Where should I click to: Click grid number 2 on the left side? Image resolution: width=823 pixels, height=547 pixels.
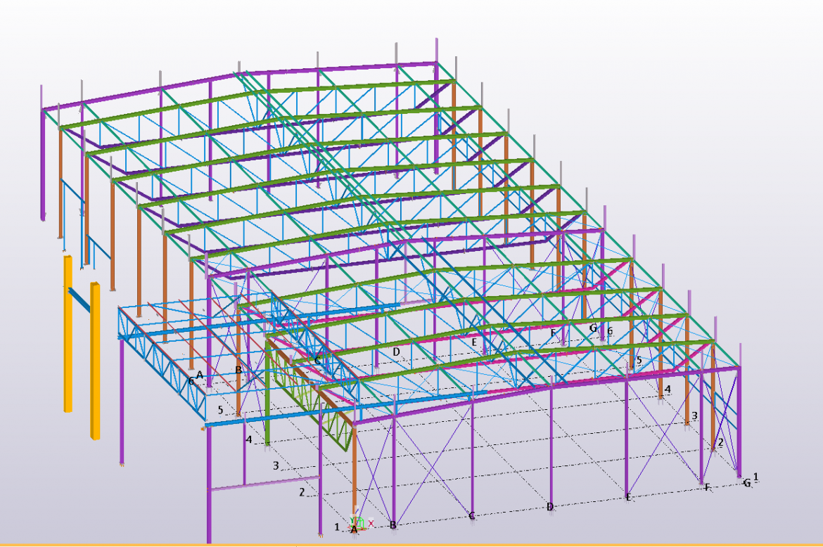coord(302,492)
